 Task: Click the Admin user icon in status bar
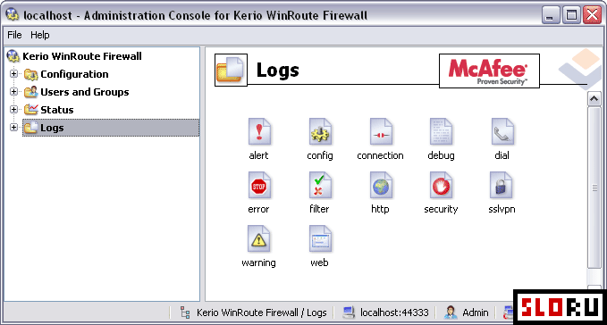[x=451, y=312]
